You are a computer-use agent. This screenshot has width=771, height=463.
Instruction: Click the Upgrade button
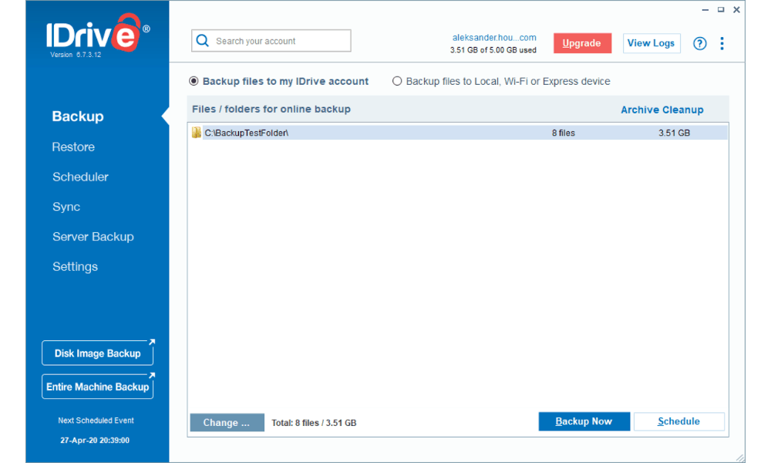[582, 43]
